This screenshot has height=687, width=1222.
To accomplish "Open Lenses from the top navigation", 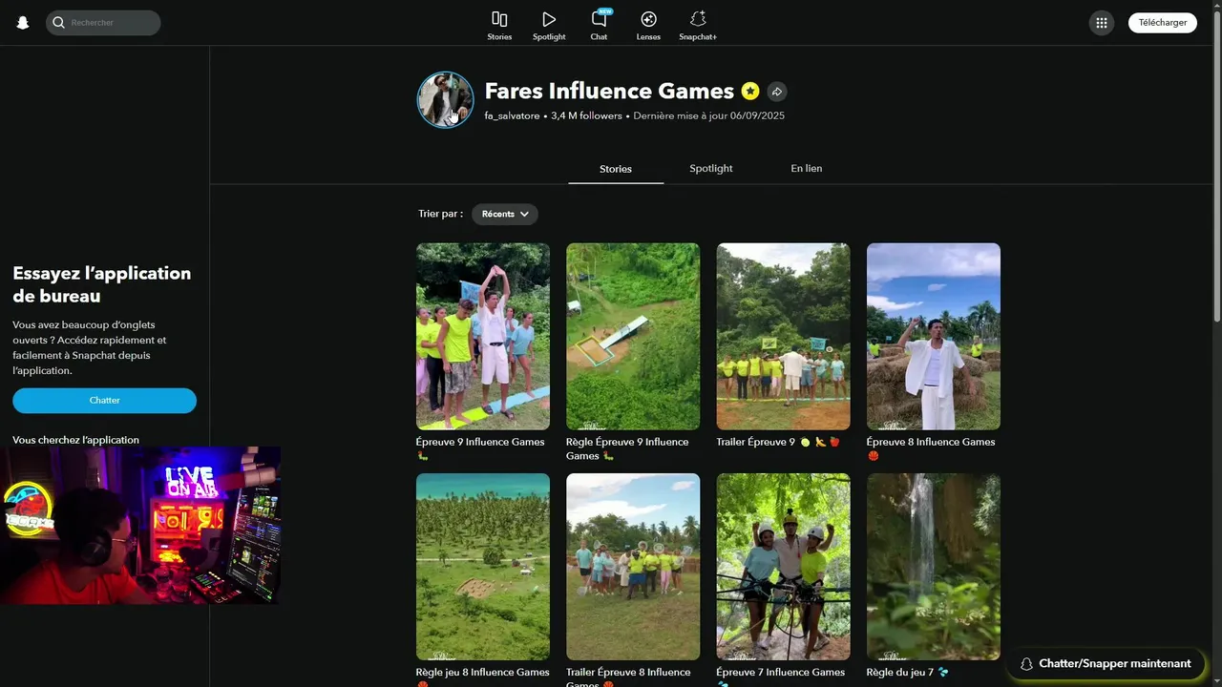I will click(648, 26).
